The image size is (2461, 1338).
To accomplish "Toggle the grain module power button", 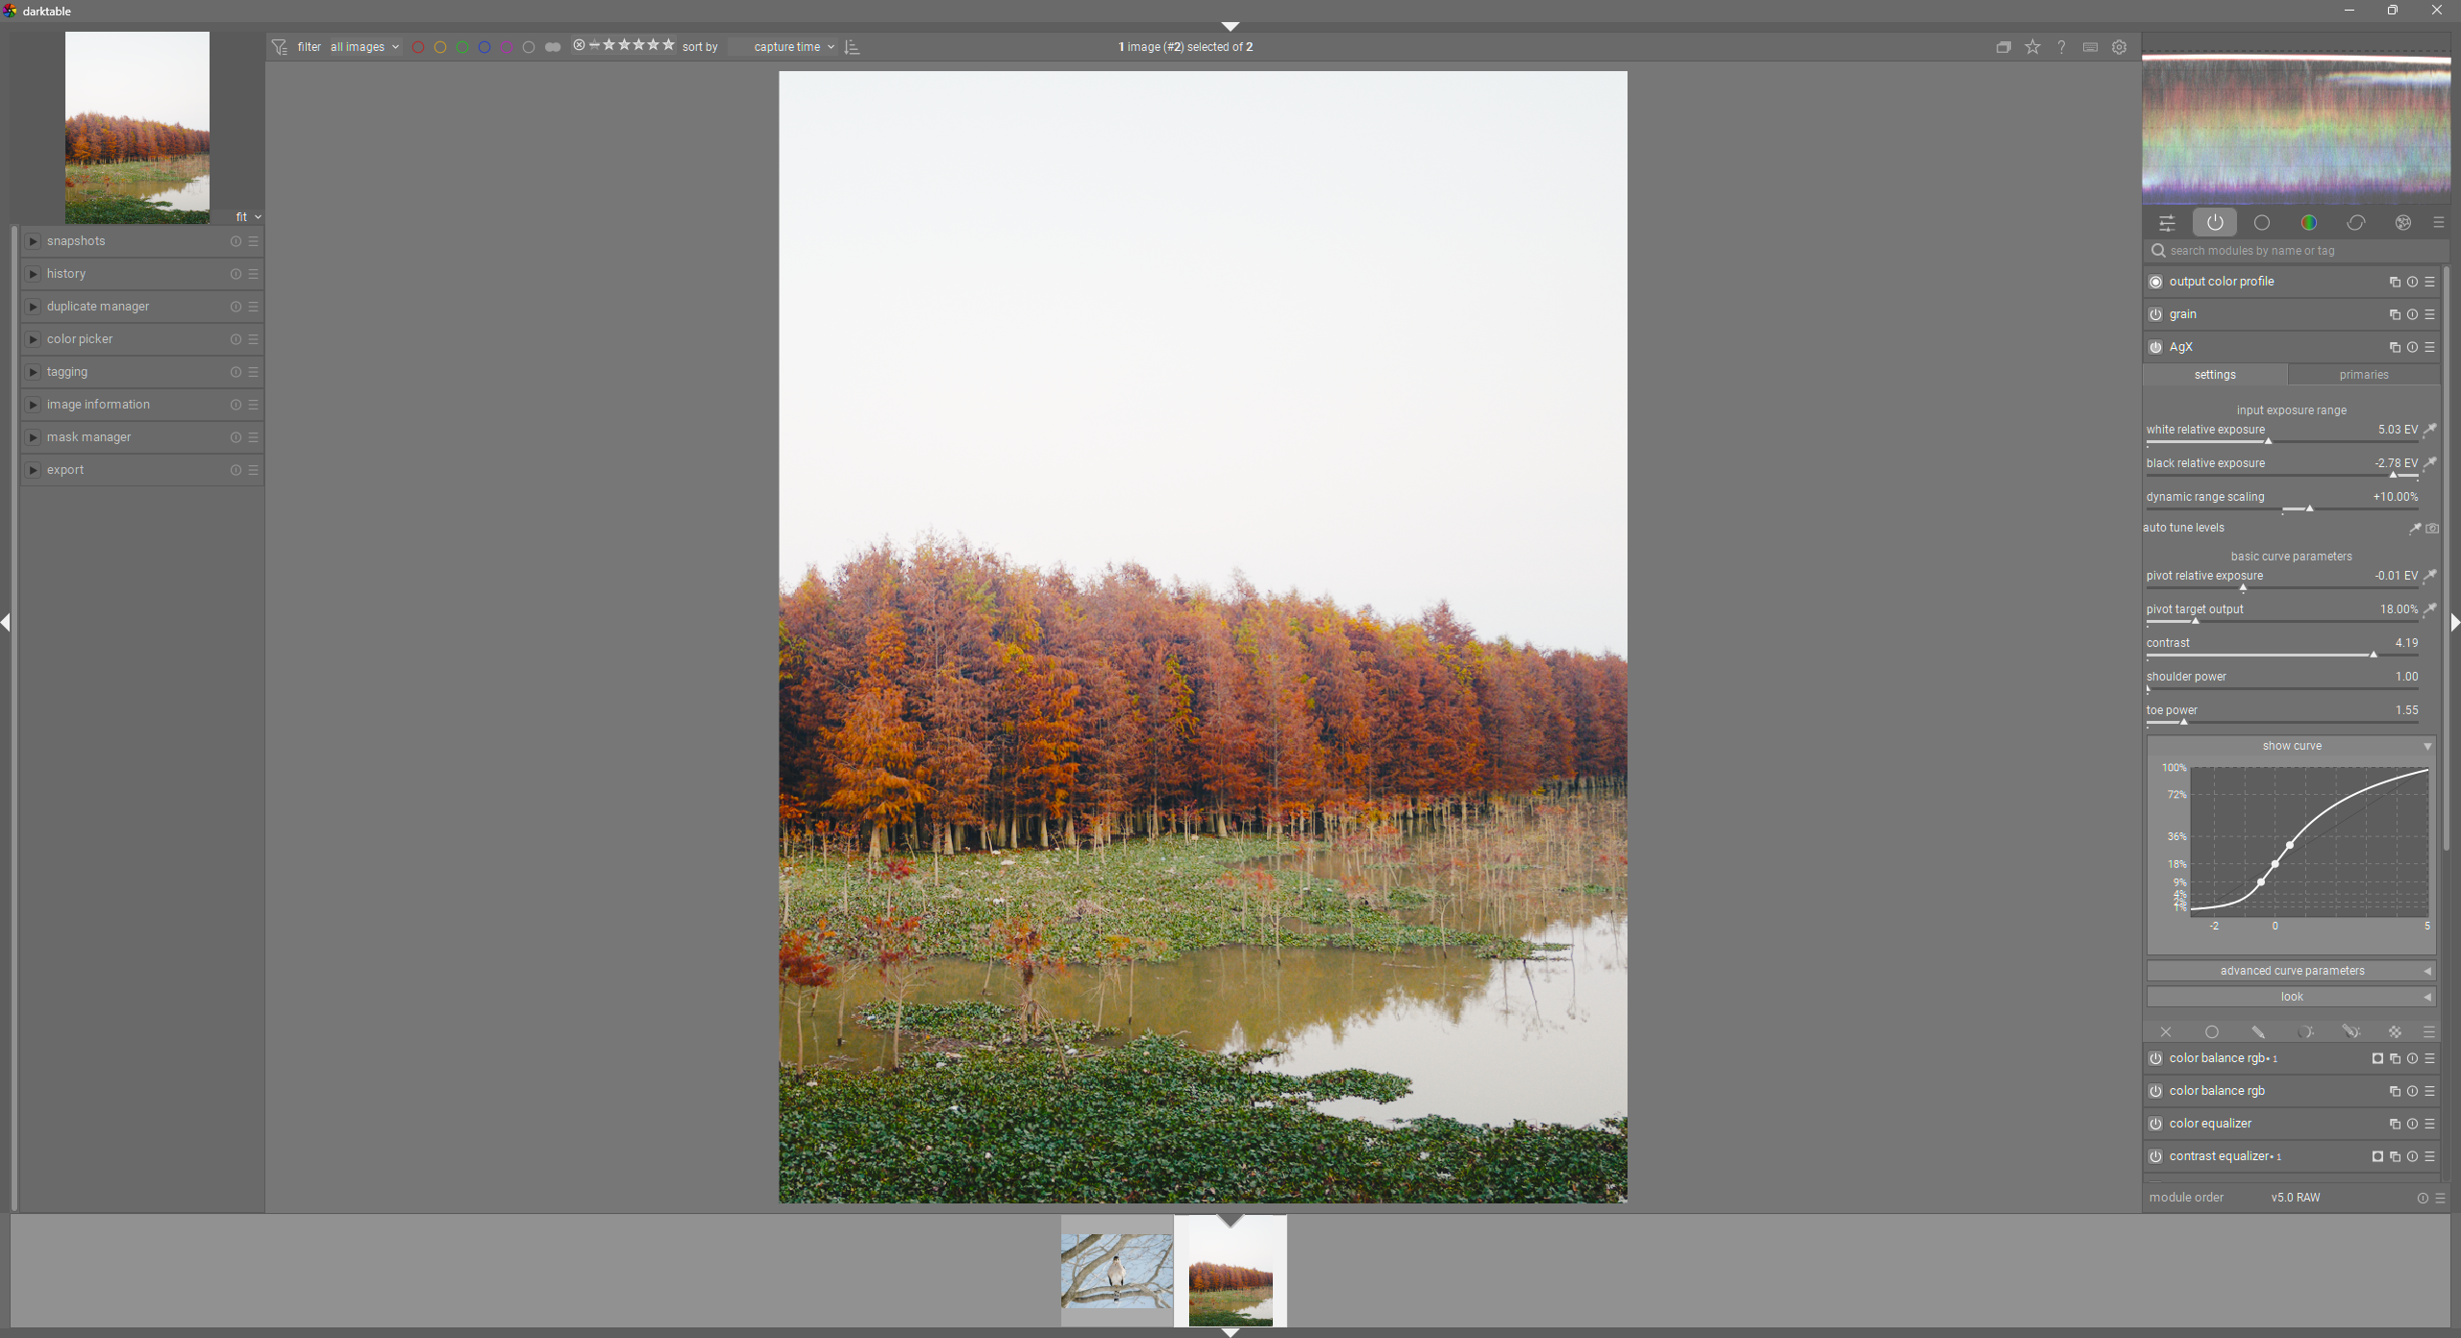I will pos(2155,314).
